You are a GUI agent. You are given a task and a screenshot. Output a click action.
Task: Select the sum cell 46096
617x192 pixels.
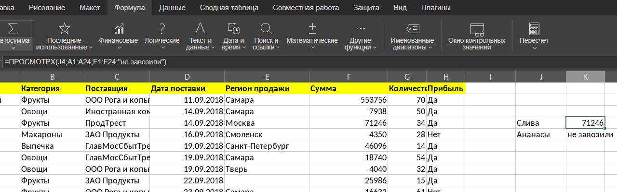[349, 146]
